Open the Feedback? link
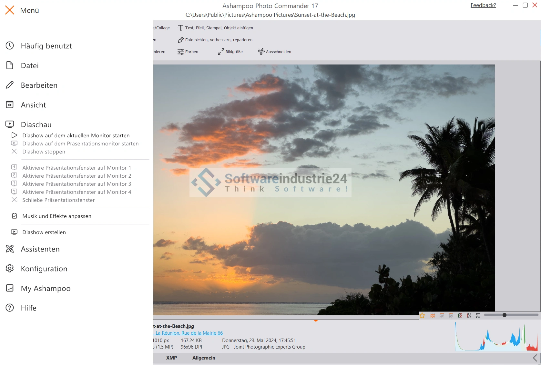 tap(483, 5)
